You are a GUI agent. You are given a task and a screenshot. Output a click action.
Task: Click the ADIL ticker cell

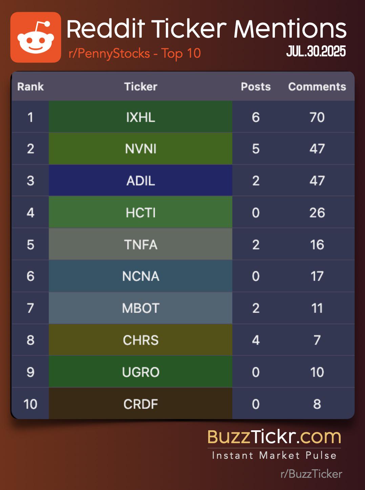coord(141,181)
